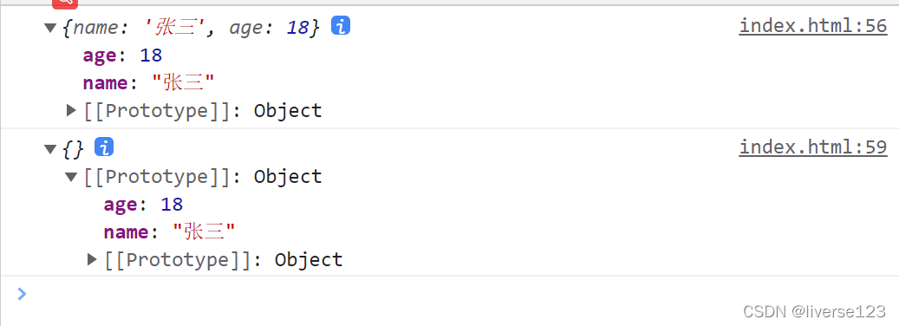
Task: Focus the console input line
Action: coord(459,294)
